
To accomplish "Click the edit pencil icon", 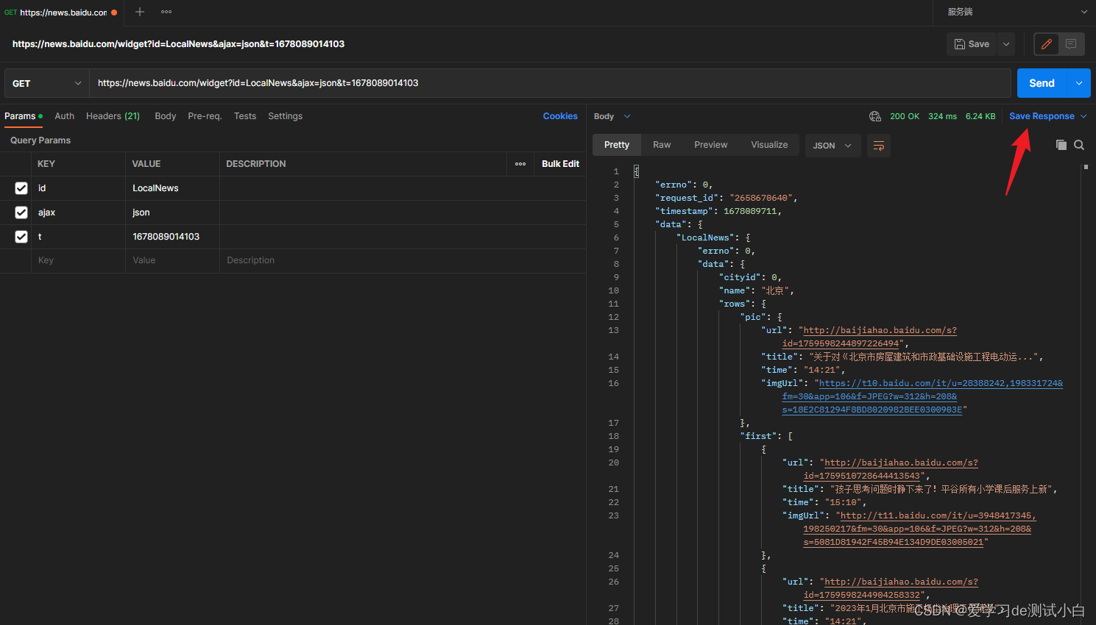I will coord(1046,44).
